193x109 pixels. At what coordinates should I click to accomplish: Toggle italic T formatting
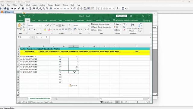[32, 29]
